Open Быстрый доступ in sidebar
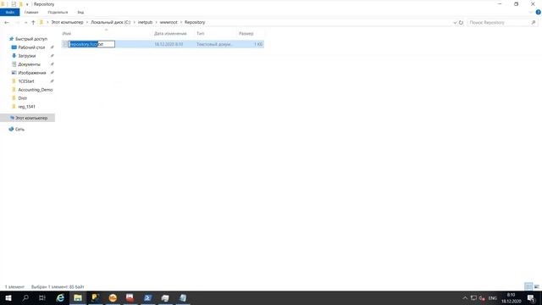This screenshot has height=305, width=542. pos(31,39)
